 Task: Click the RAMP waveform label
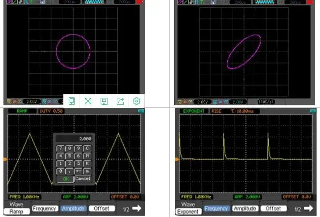[22, 111]
